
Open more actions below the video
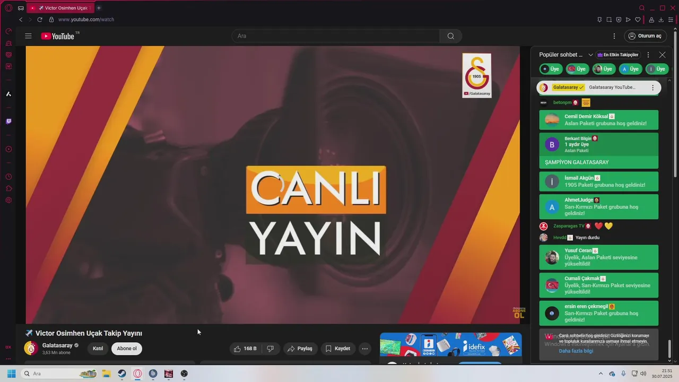point(364,349)
